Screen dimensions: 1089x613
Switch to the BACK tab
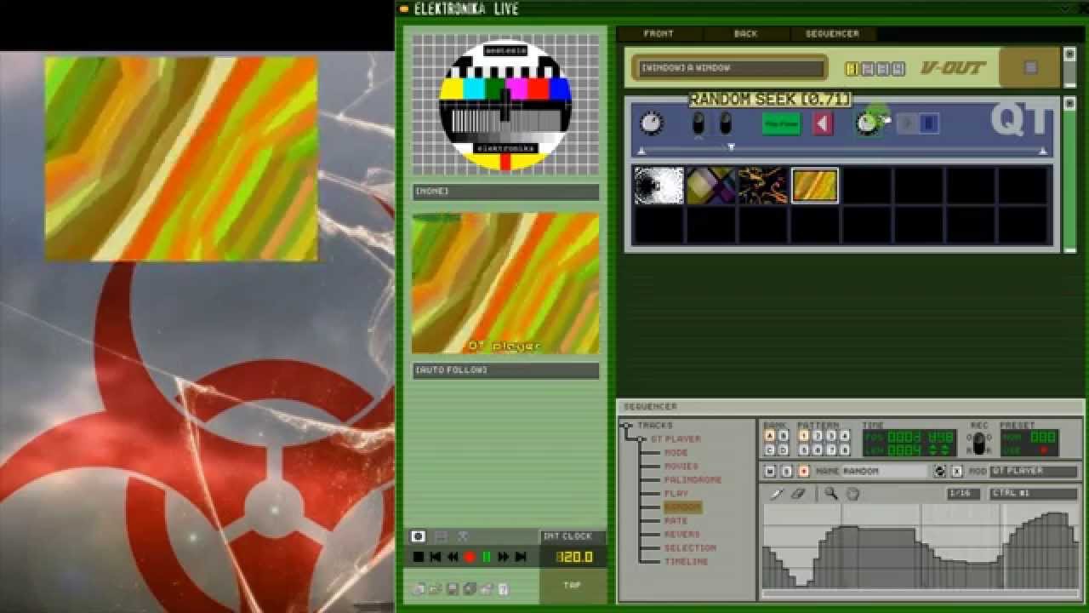tap(745, 34)
